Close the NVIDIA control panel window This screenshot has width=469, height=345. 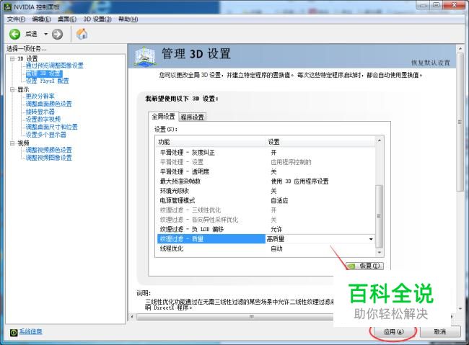(x=454, y=5)
